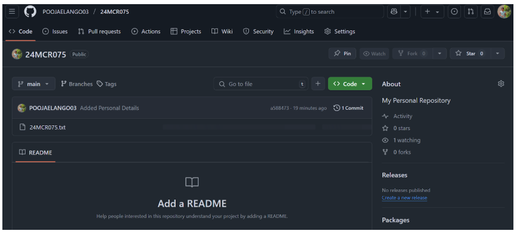Open the Packages heading link
517x234 pixels.
click(x=395, y=220)
